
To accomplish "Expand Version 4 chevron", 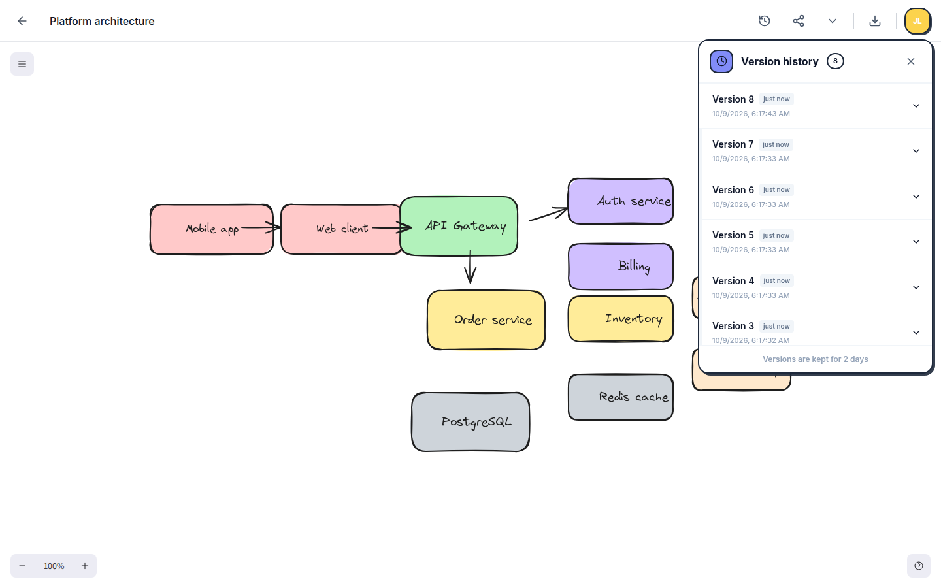I will click(x=916, y=287).
